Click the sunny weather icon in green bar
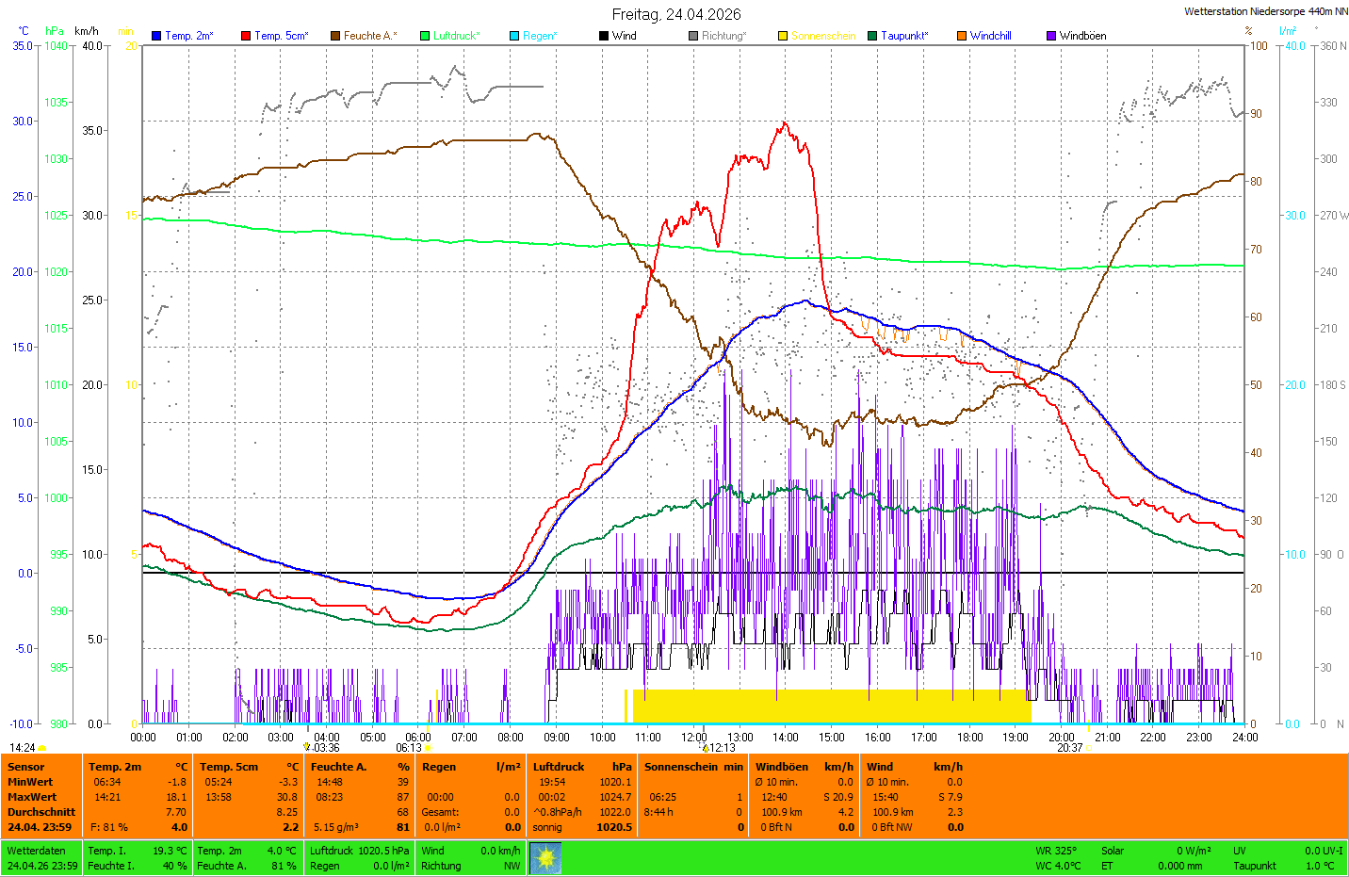This screenshot has width=1349, height=877. [545, 858]
